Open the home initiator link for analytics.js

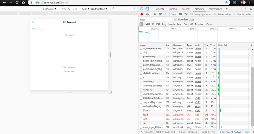(198, 82)
